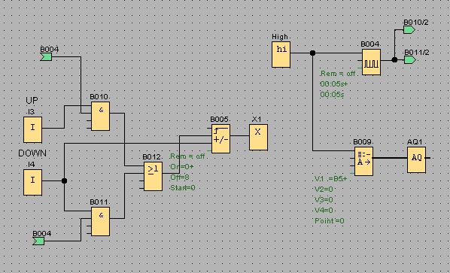This screenshot has height=273, width=450.
Task: Click the wire junction after hi block
Action: coord(313,53)
